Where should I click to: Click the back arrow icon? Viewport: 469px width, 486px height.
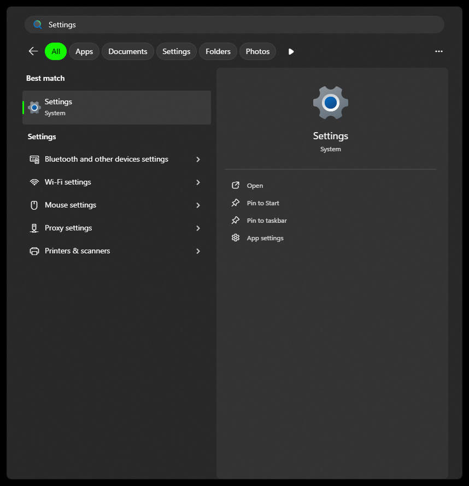(x=33, y=51)
